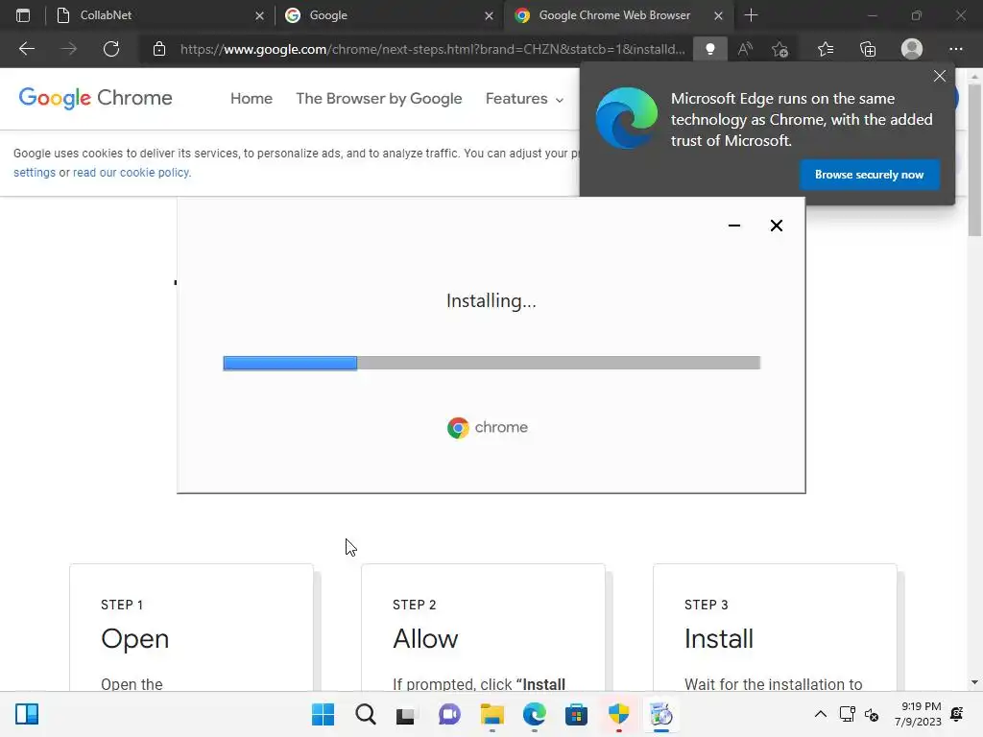Dismiss the Microsoft Edge promo popup
The width and height of the screenshot is (983, 737).
pos(939,76)
